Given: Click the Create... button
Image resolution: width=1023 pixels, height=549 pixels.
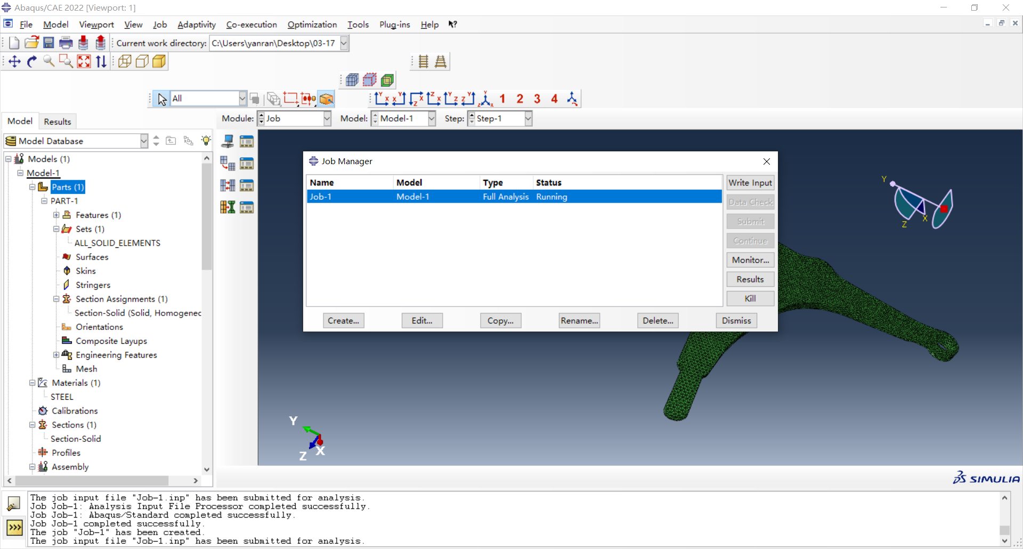Looking at the screenshot, I should click(x=344, y=320).
